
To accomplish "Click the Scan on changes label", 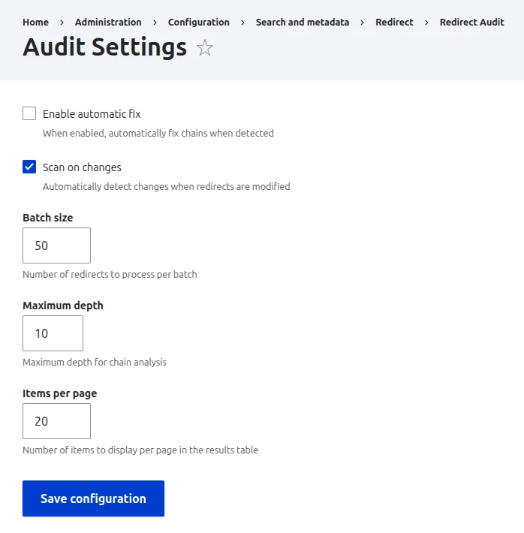I will click(x=82, y=167).
